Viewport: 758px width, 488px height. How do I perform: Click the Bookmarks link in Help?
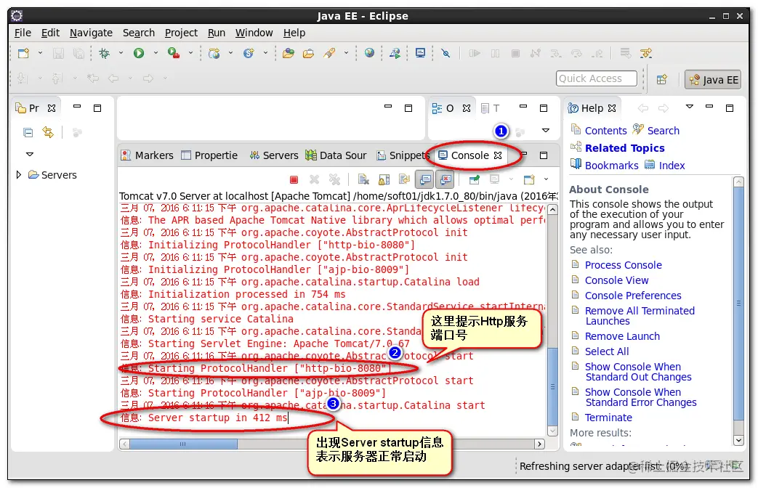click(x=611, y=166)
